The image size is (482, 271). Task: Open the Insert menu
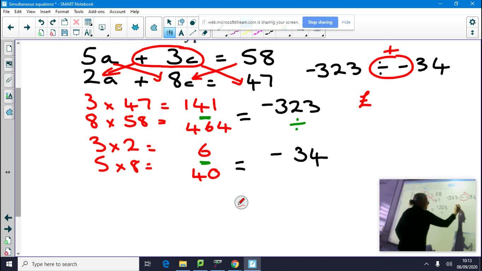coord(45,11)
